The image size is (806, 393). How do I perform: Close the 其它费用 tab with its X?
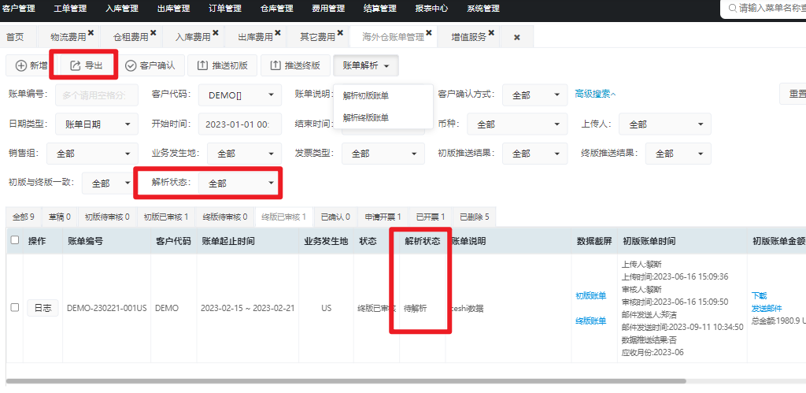pyautogui.click(x=340, y=33)
